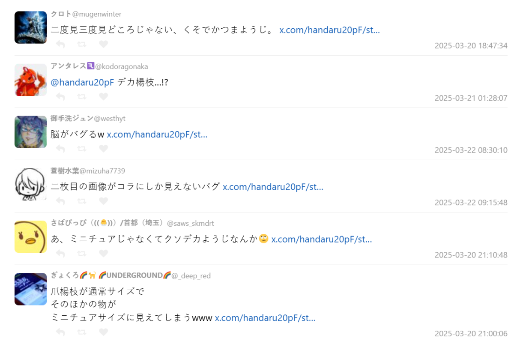The width and height of the screenshot is (514, 344).
Task: Open the link in the _deep_red tweet
Action: (x=265, y=318)
